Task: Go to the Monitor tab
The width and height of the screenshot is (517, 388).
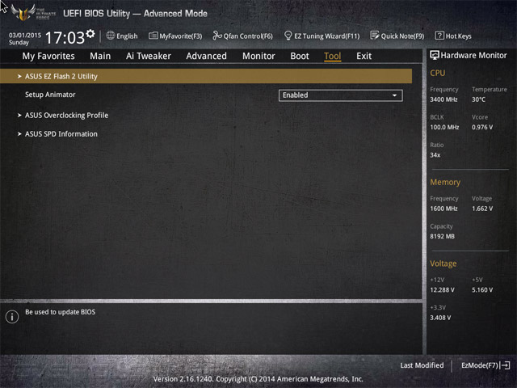Action: (258, 56)
